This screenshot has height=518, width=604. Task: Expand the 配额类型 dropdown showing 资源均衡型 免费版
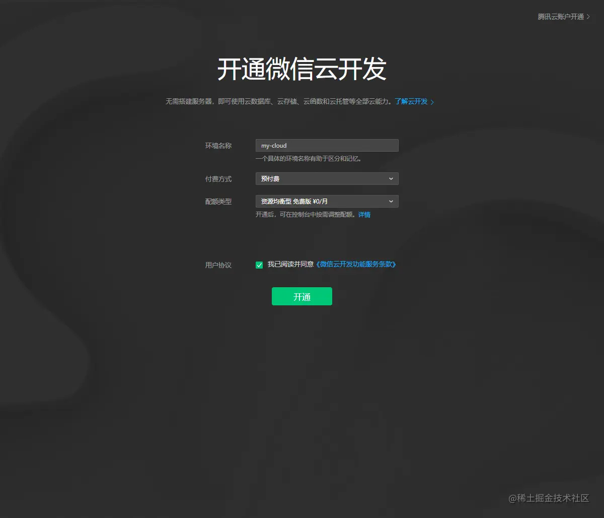point(327,202)
